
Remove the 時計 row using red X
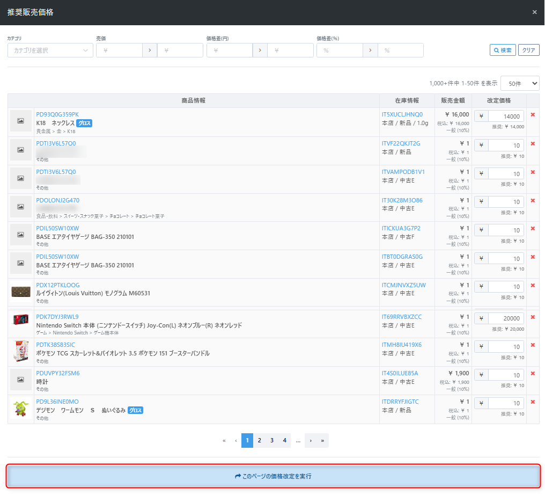tap(533, 374)
